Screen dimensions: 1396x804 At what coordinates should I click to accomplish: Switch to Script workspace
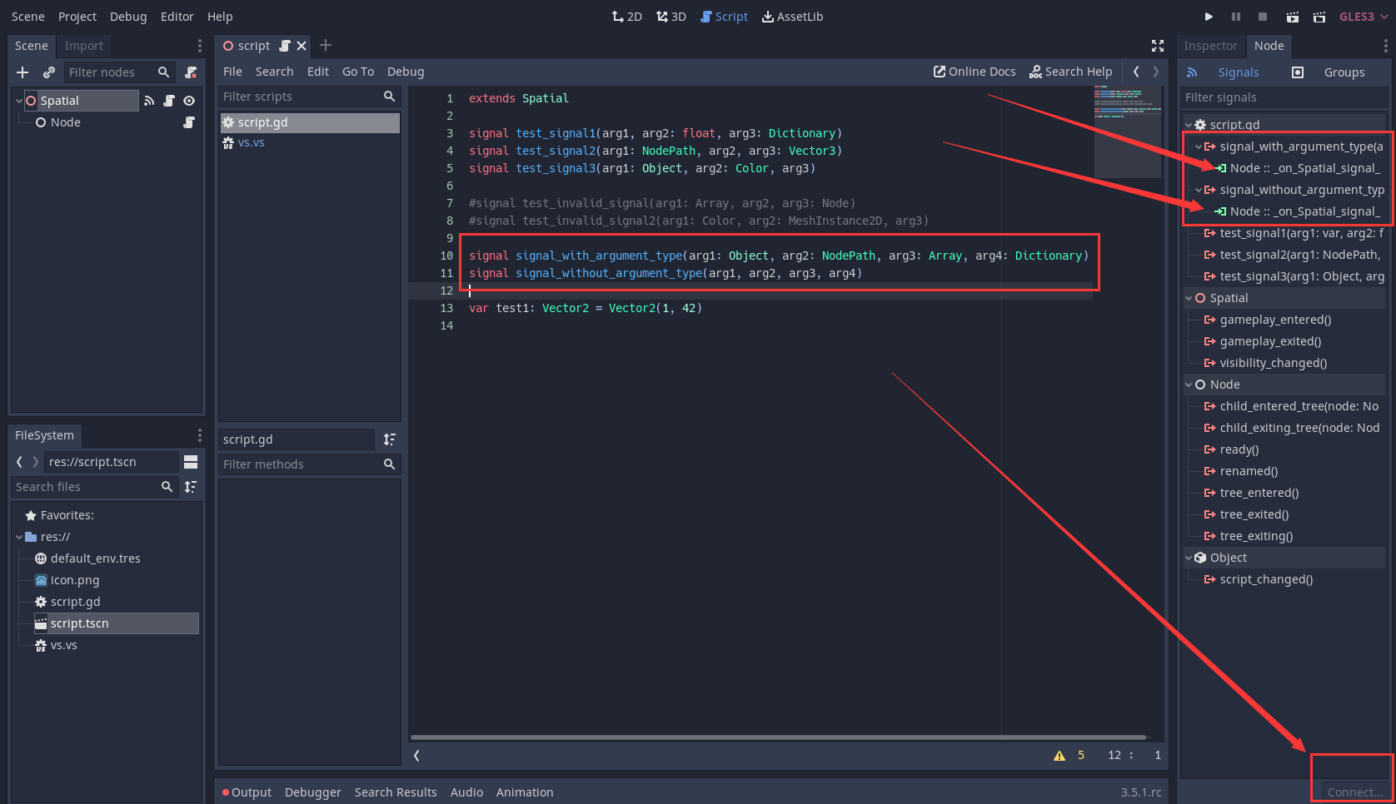tap(724, 17)
